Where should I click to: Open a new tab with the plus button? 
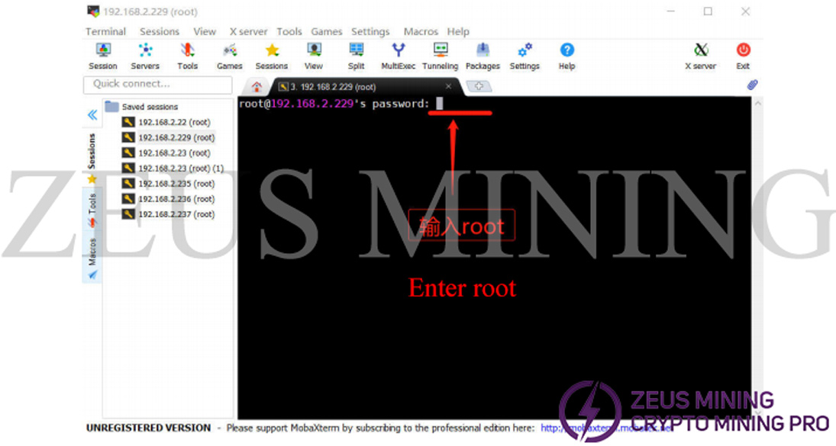point(479,87)
